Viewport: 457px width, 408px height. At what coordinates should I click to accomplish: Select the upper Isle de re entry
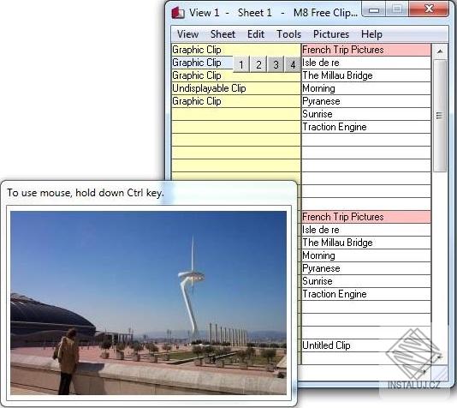[x=366, y=63]
